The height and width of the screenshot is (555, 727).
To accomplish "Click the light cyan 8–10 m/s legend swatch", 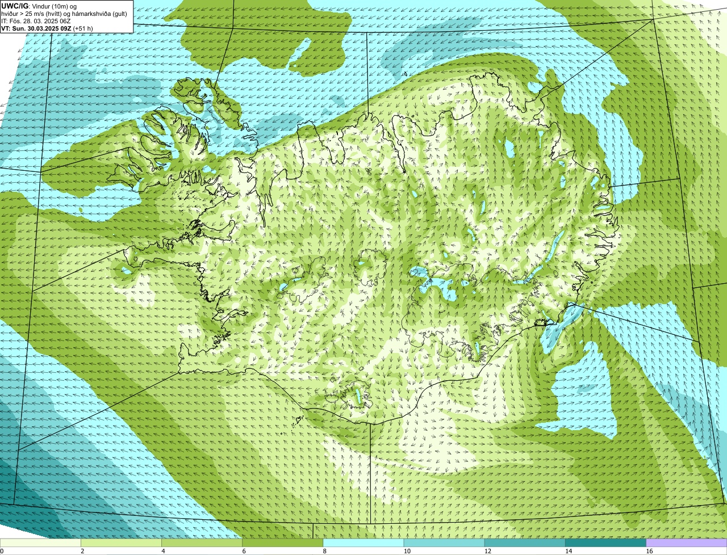I will tap(363, 543).
